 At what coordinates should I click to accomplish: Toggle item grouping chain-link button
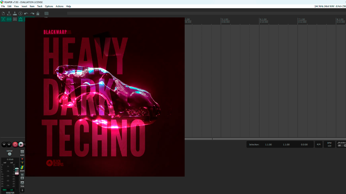coord(9,19)
